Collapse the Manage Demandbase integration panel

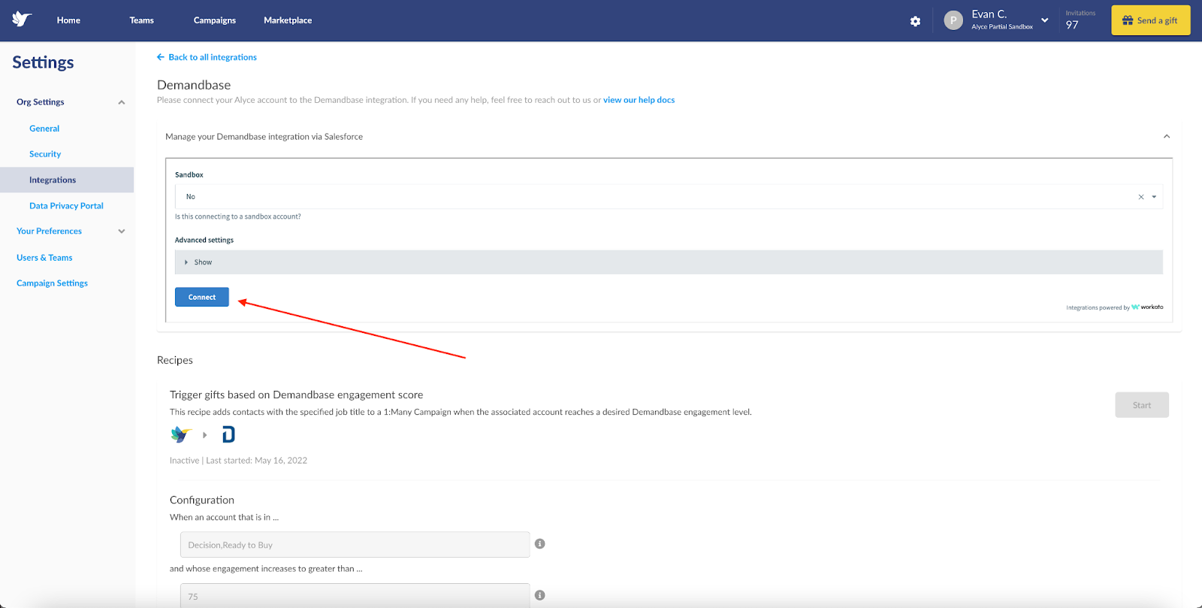[1167, 137]
